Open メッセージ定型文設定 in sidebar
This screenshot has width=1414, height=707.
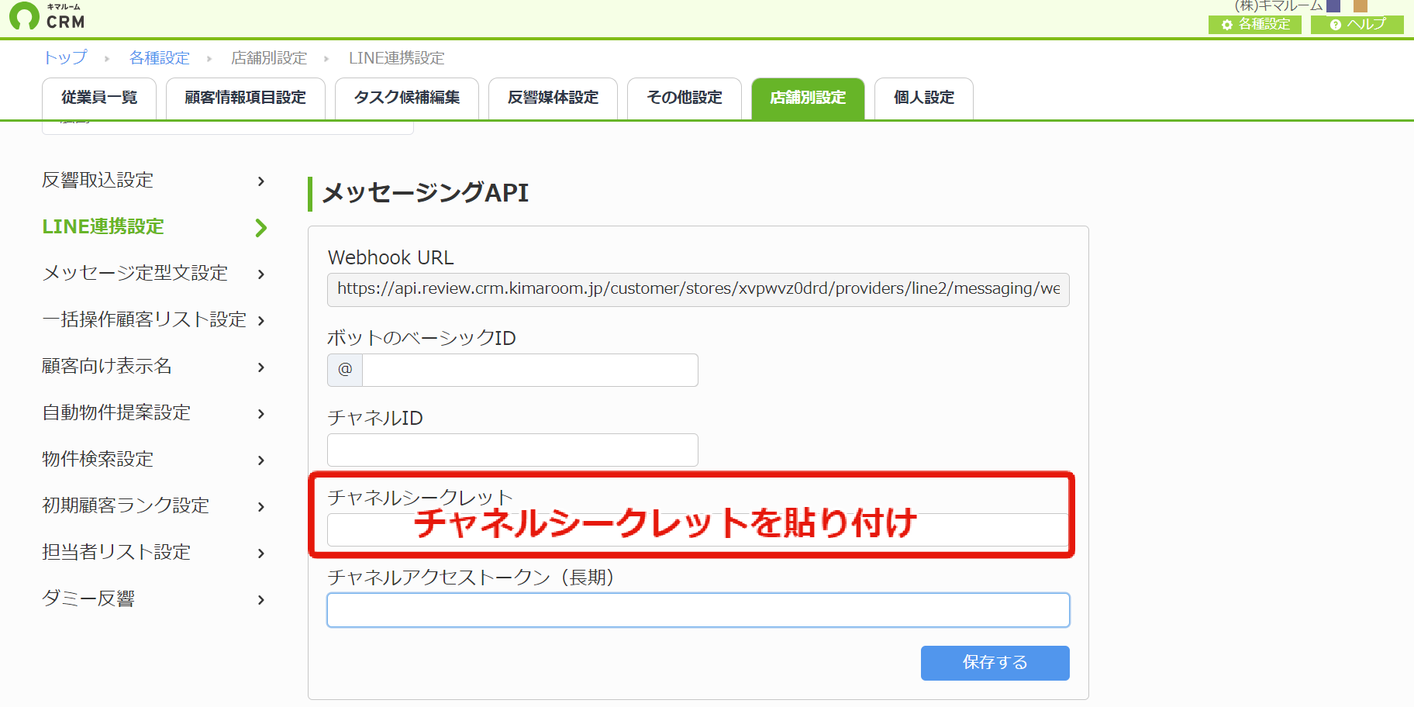[135, 274]
